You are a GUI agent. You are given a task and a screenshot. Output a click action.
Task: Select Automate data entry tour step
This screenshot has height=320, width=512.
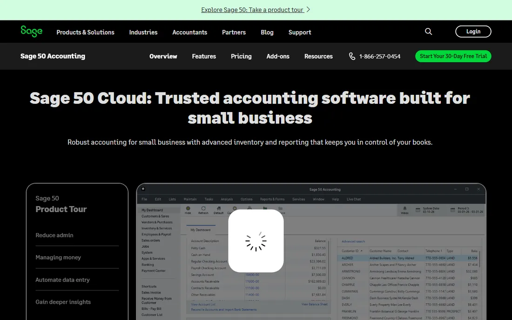[x=62, y=280]
